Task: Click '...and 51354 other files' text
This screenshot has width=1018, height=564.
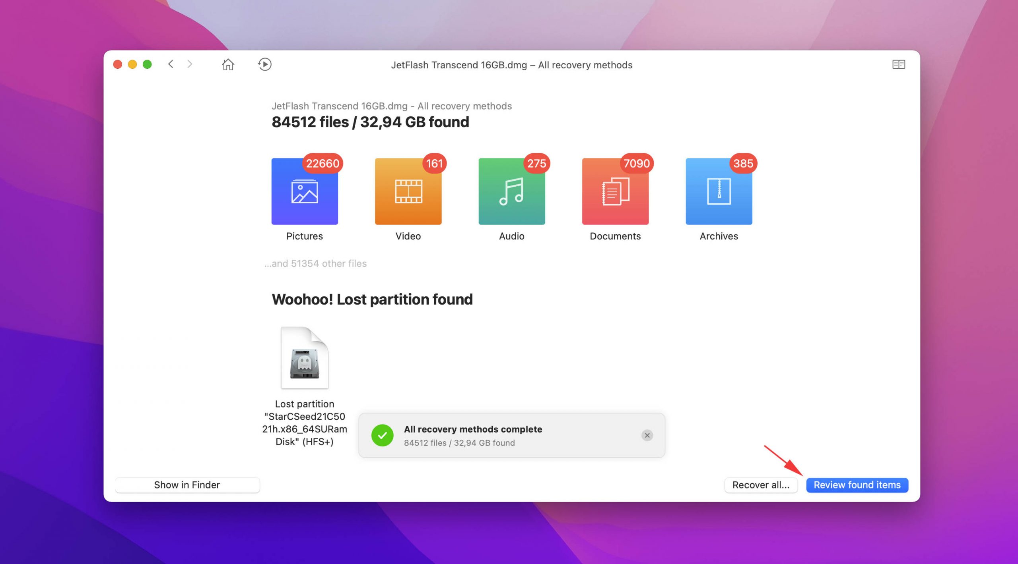Action: [315, 264]
